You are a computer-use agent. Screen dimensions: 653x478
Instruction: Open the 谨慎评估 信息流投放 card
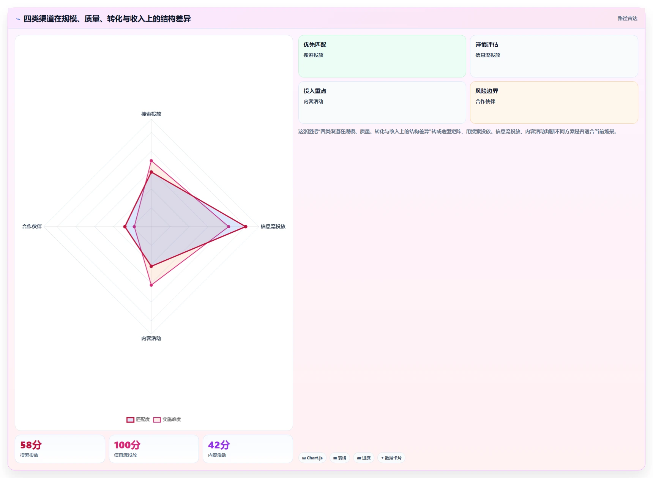(x=554, y=56)
